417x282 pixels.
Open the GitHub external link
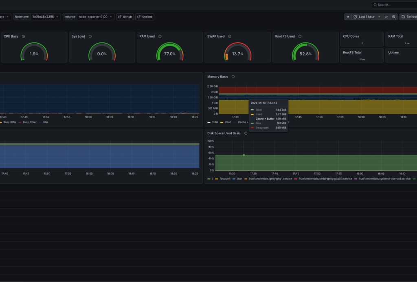pos(125,17)
